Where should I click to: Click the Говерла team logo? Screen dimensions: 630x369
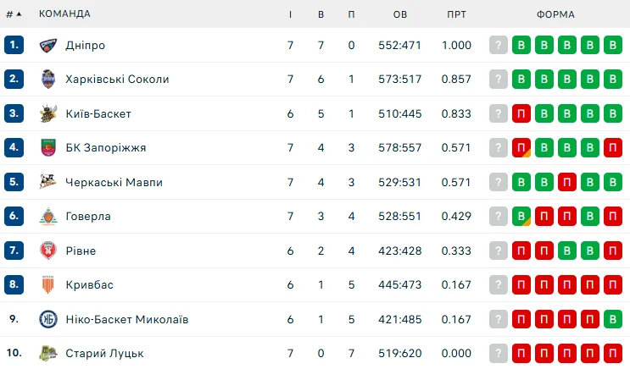[47, 217]
